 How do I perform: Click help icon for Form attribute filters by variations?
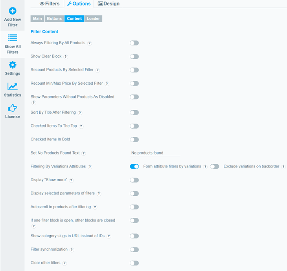(x=205, y=167)
